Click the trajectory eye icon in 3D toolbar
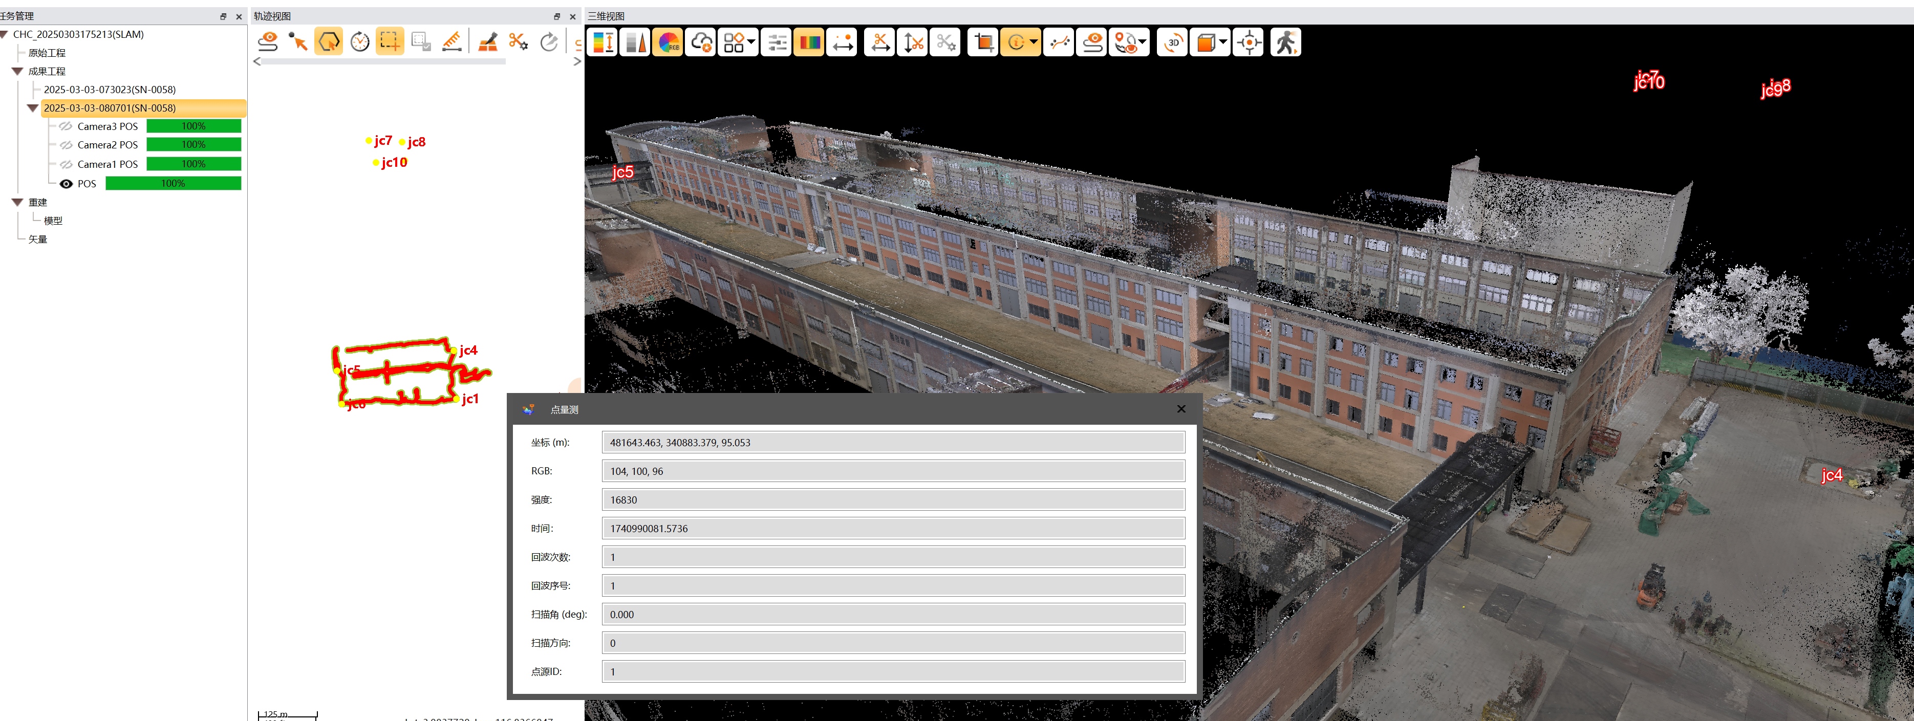Screen dimensions: 1914x721 1092,42
